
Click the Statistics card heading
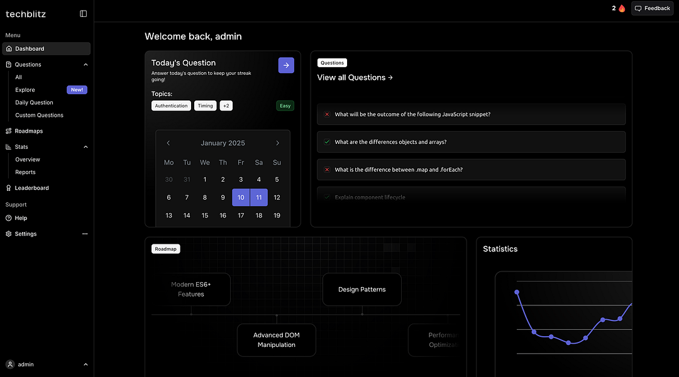pyautogui.click(x=500, y=249)
